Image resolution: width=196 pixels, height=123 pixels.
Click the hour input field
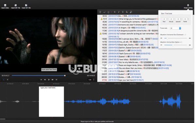(164, 19)
